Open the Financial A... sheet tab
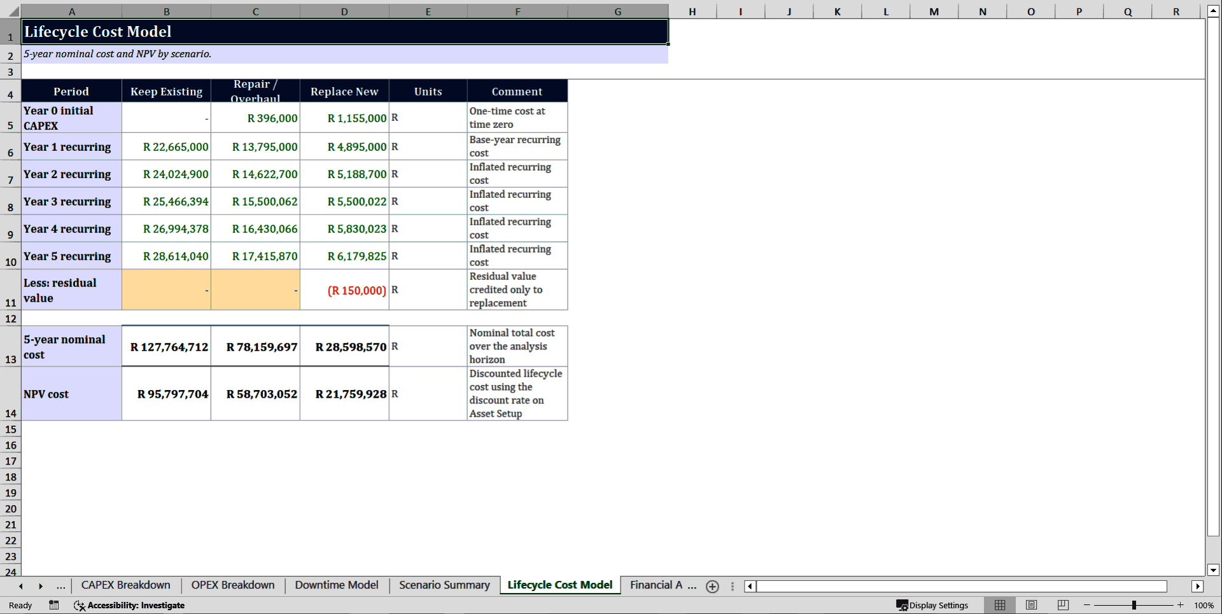The width and height of the screenshot is (1222, 614). [x=663, y=585]
